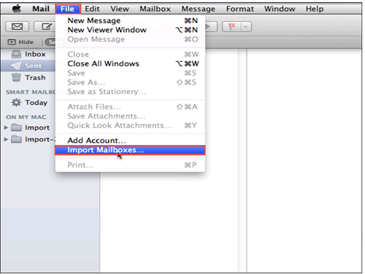Choose Import Mailboxes… menu item

[x=130, y=150]
